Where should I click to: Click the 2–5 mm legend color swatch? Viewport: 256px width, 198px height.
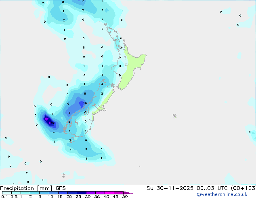click(x=35, y=193)
